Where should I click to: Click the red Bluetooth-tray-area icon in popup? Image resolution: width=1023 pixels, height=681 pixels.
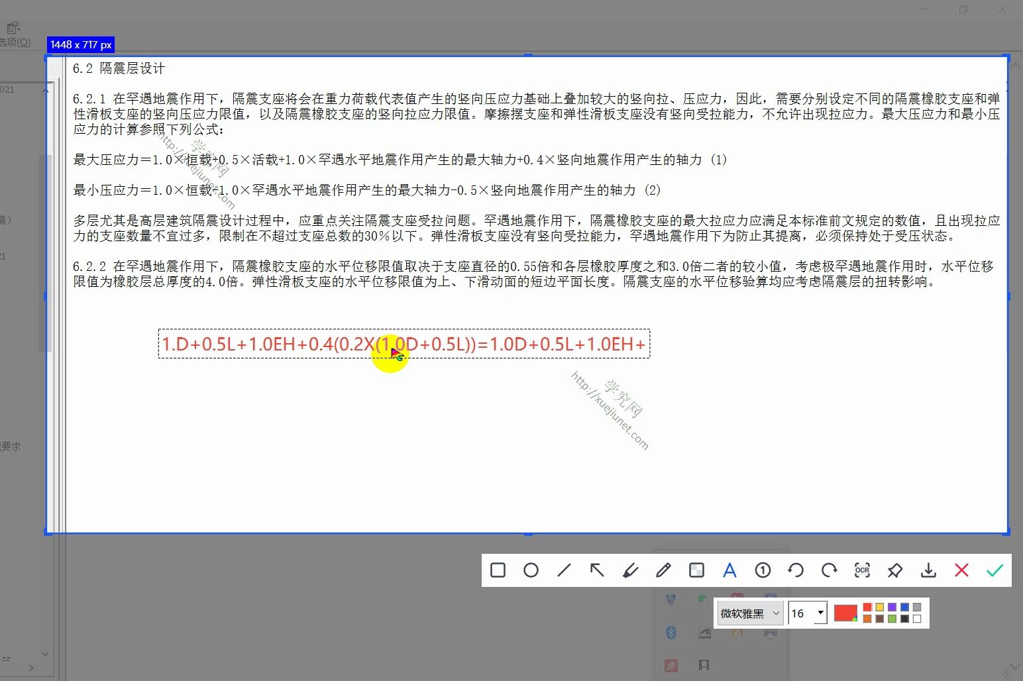coord(671,664)
